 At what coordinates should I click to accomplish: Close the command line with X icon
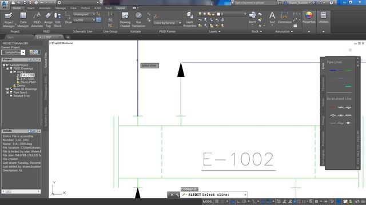click(172, 195)
